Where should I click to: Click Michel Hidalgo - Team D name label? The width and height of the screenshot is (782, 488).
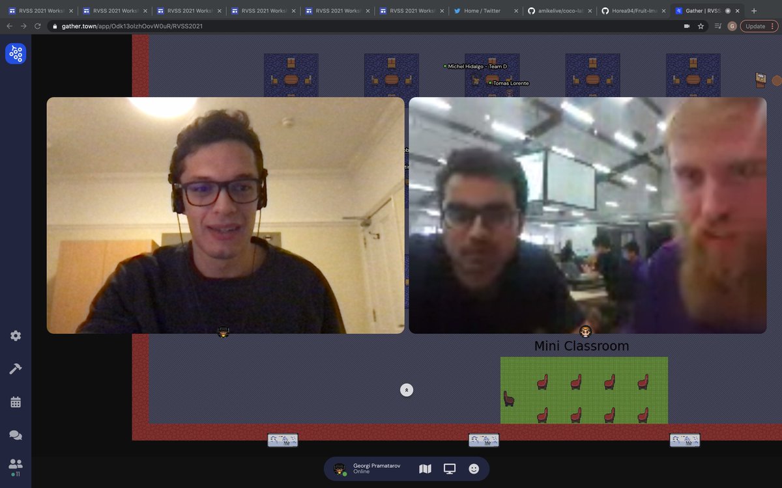pos(477,66)
